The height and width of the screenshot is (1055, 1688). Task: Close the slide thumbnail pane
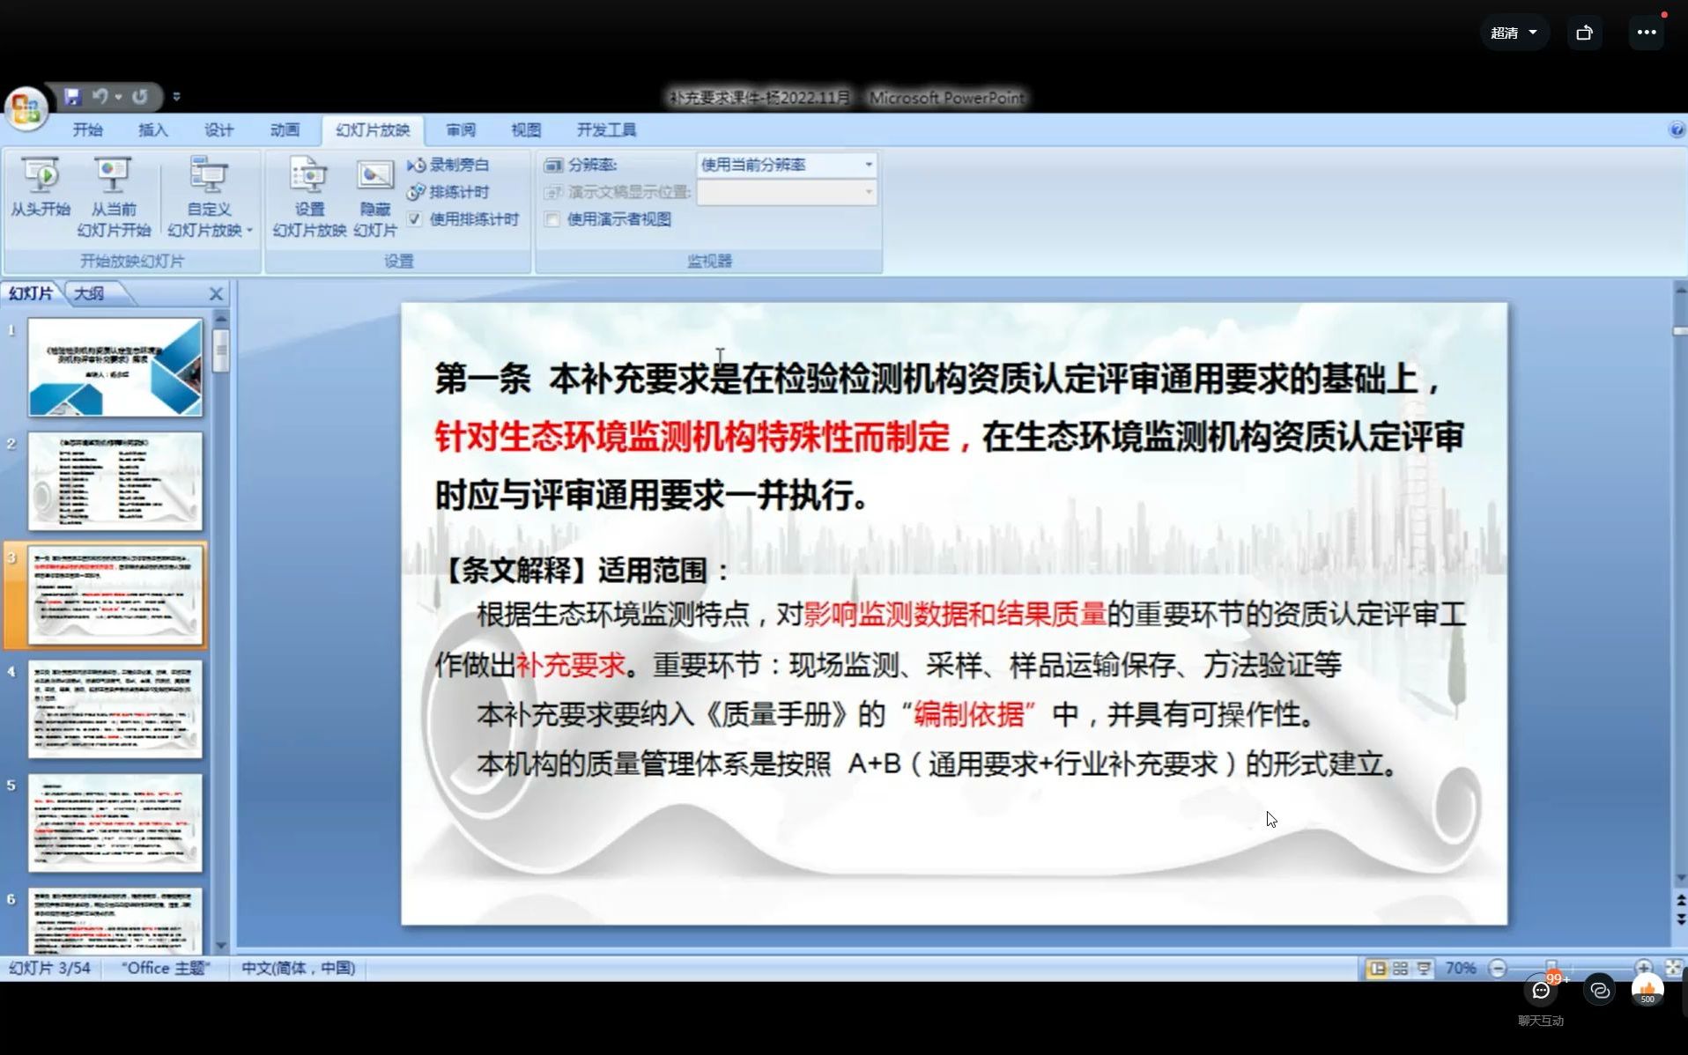point(216,294)
